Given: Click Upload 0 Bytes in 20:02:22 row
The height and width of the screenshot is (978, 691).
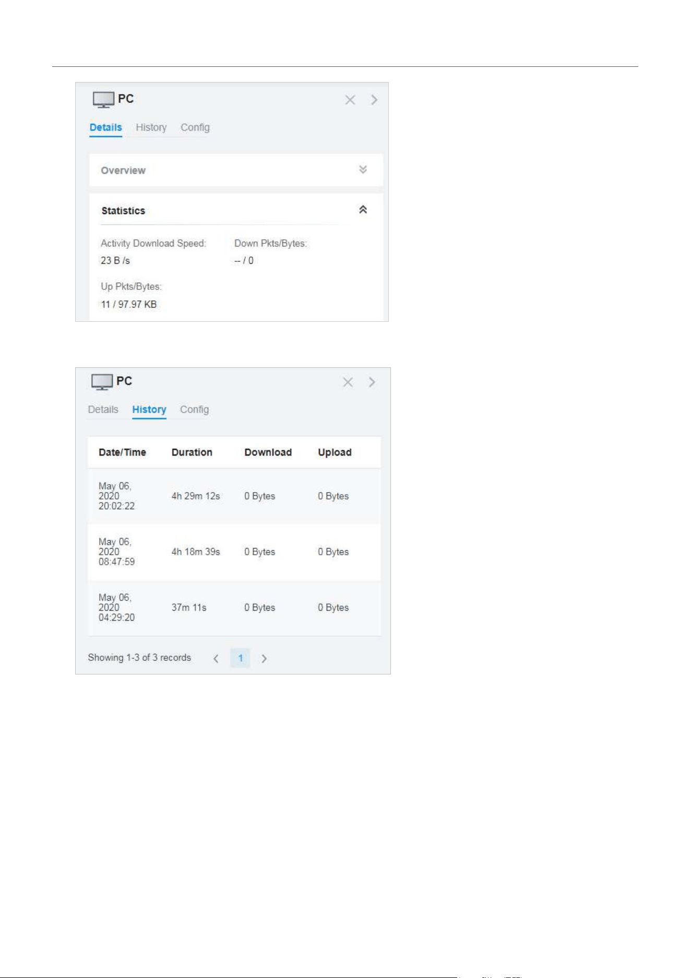Looking at the screenshot, I should [x=333, y=496].
